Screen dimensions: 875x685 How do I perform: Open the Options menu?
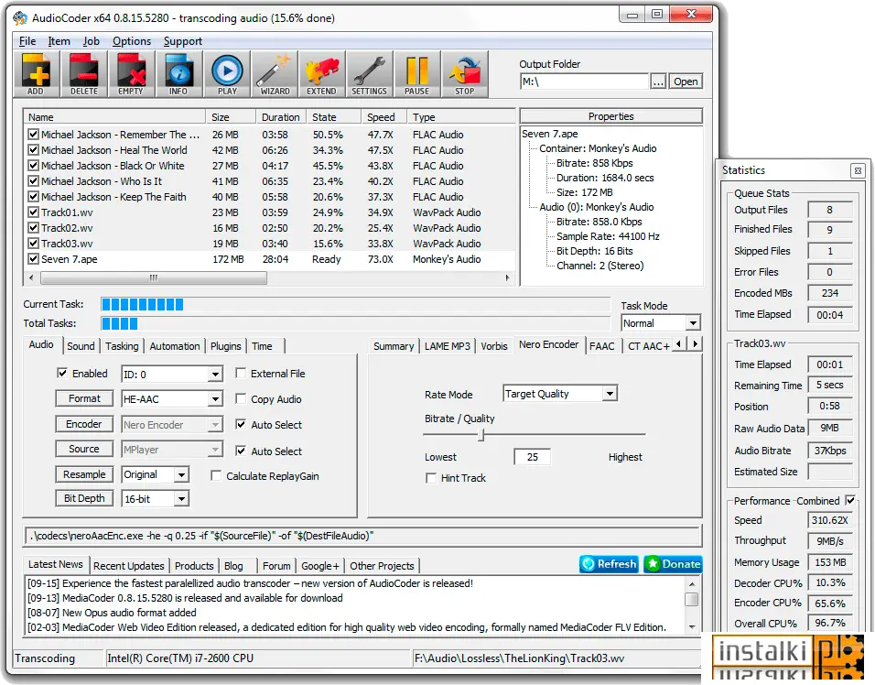click(132, 41)
